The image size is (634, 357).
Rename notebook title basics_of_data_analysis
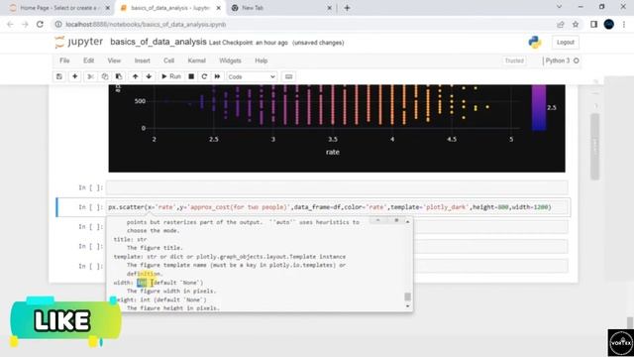click(x=158, y=42)
